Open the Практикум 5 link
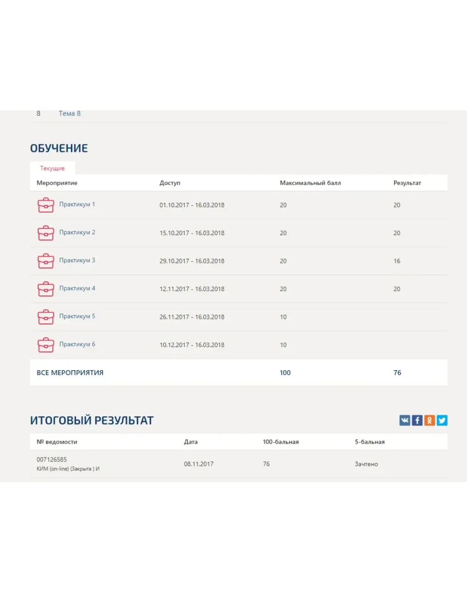The height and width of the screenshot is (593, 467). pyautogui.click(x=77, y=316)
